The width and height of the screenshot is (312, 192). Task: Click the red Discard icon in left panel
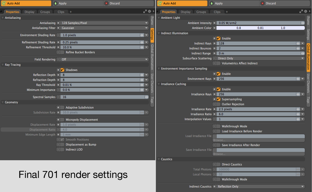[x=106, y=3]
